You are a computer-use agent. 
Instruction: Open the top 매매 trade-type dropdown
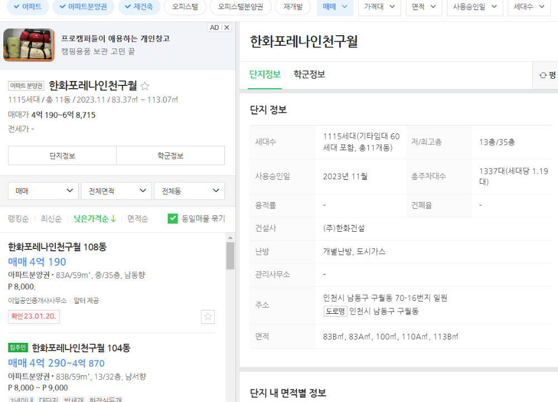[335, 7]
